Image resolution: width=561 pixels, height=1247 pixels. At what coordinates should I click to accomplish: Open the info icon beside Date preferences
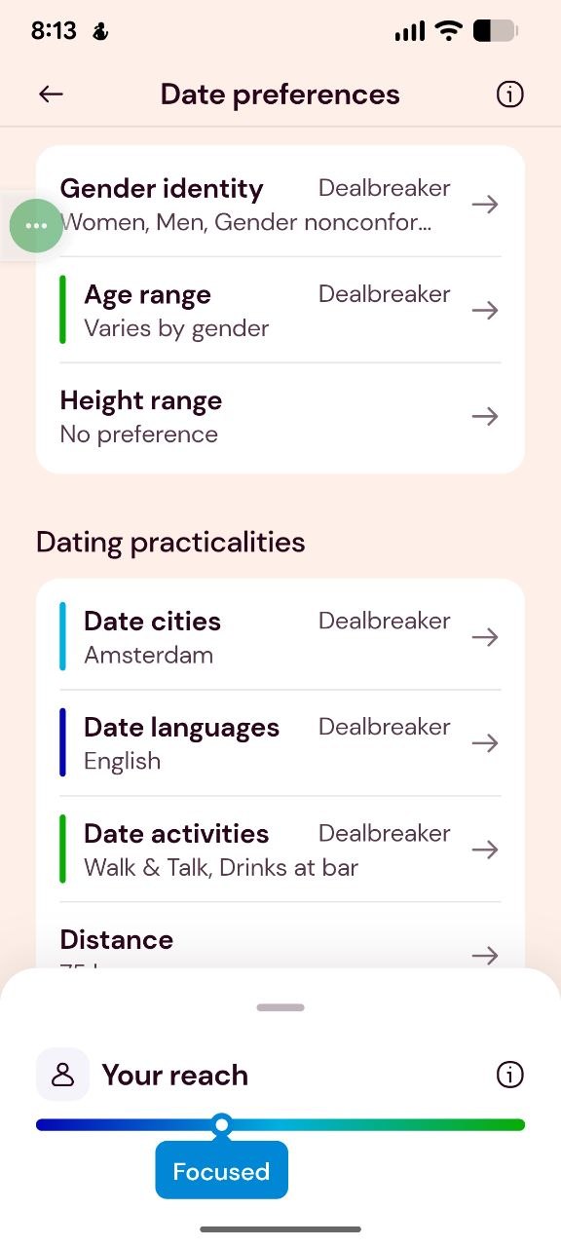click(509, 94)
